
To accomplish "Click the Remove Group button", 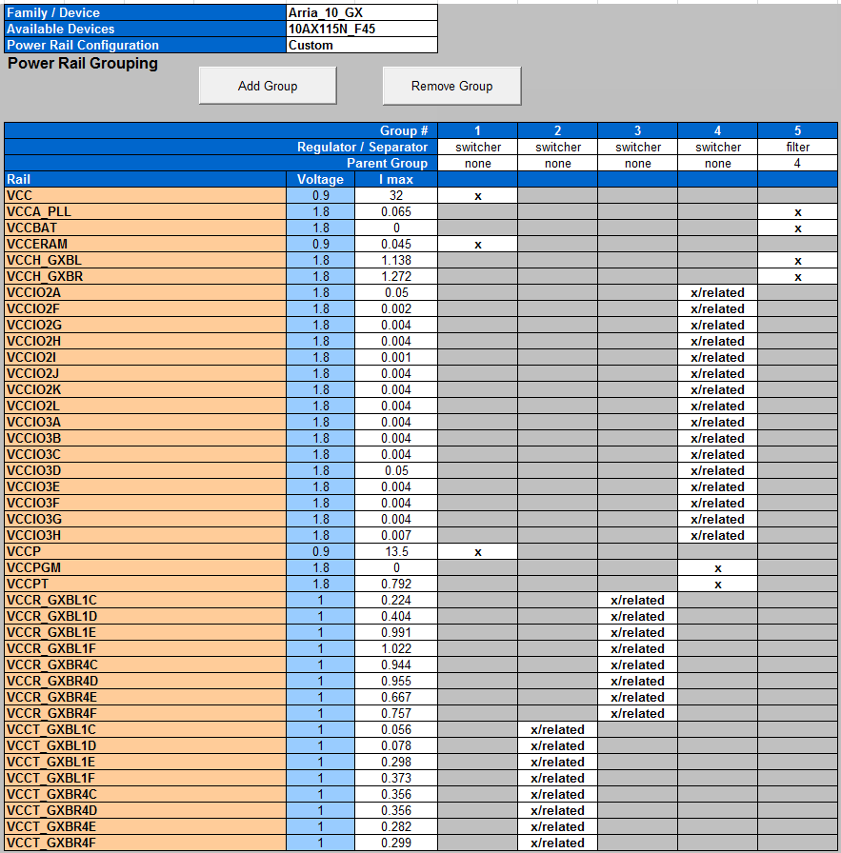I will click(451, 86).
